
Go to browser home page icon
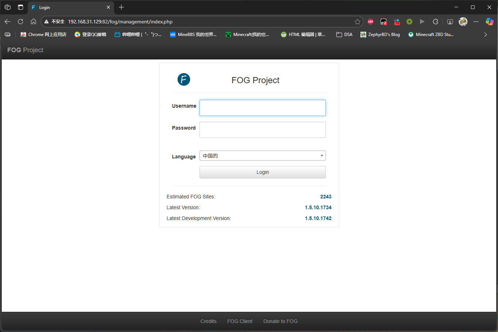point(33,22)
